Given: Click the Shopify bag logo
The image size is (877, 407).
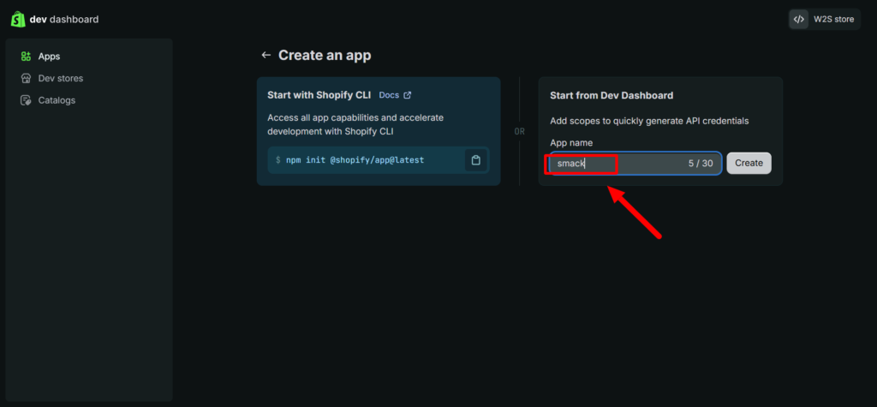Looking at the screenshot, I should pyautogui.click(x=18, y=19).
